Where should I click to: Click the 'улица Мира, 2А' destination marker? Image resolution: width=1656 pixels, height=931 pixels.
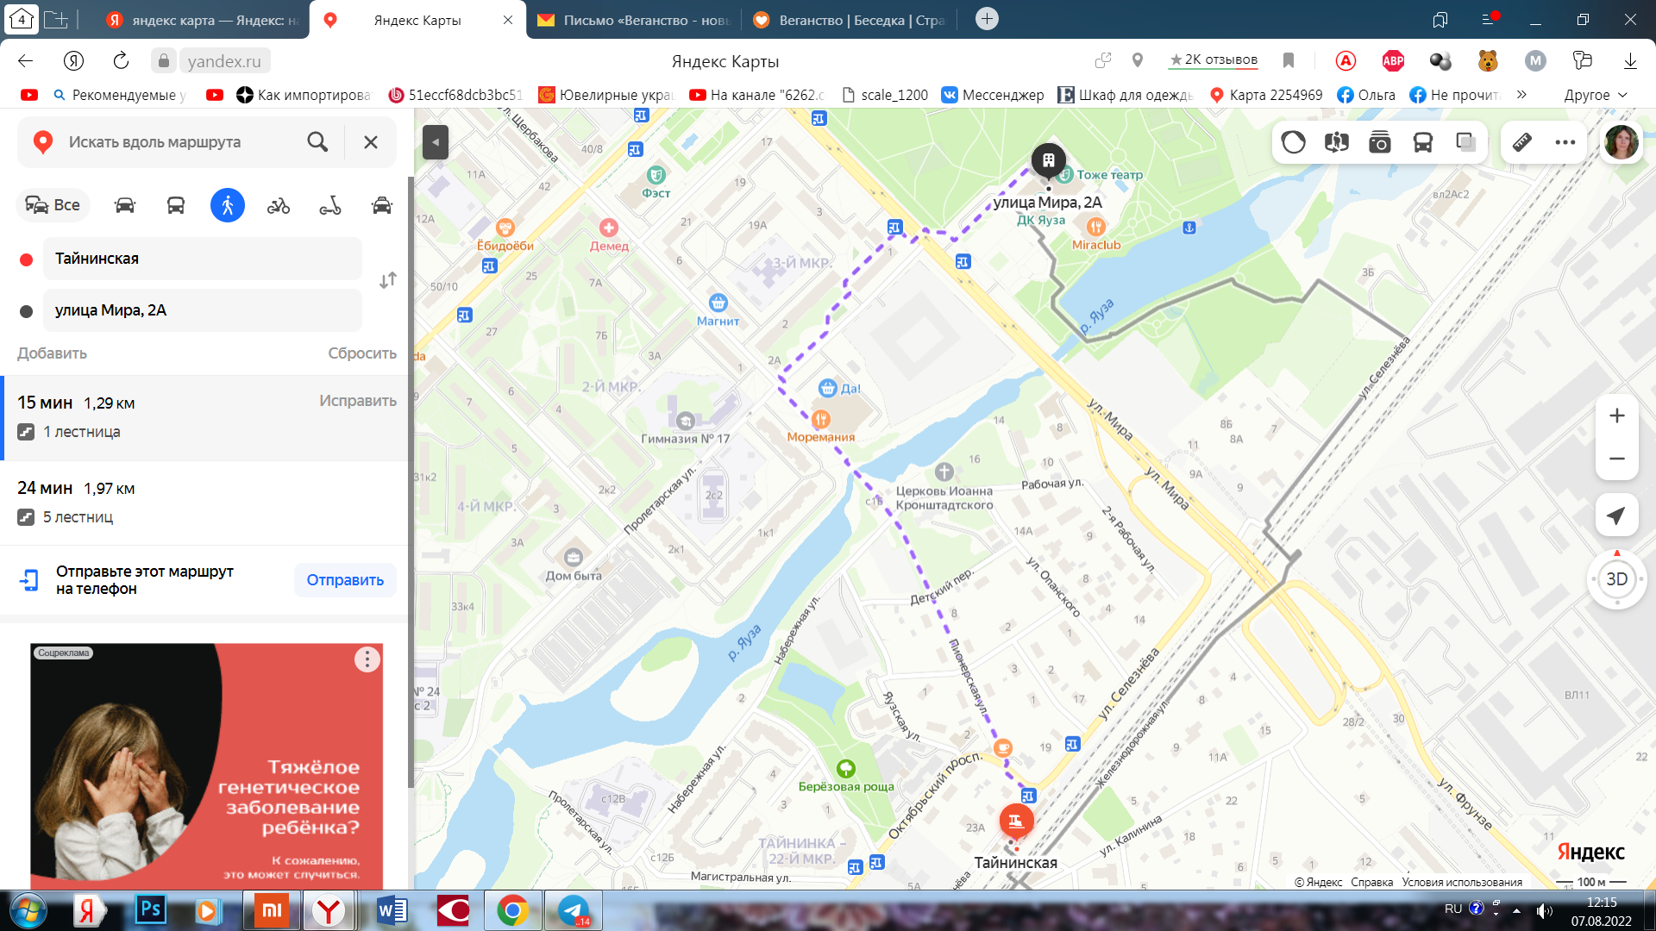click(1049, 161)
